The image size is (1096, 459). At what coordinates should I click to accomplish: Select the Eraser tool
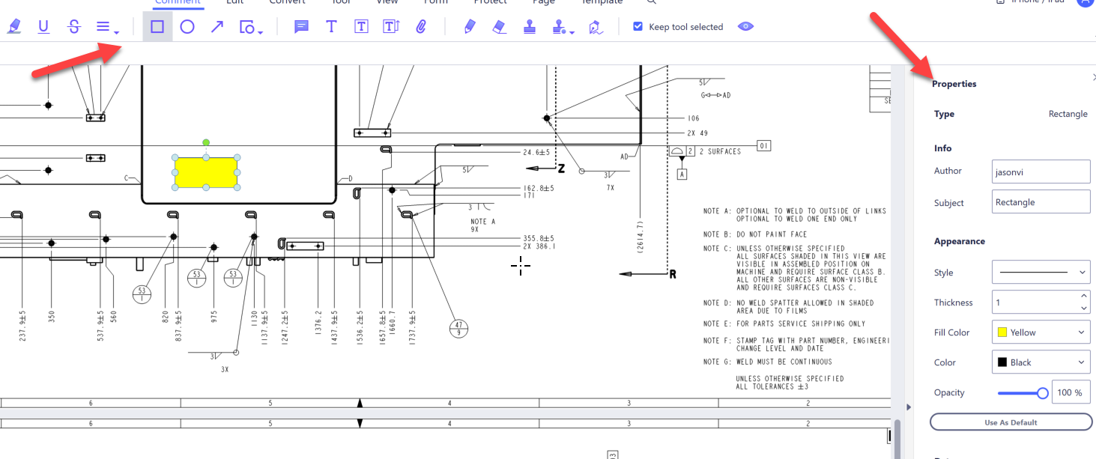pyautogui.click(x=500, y=27)
